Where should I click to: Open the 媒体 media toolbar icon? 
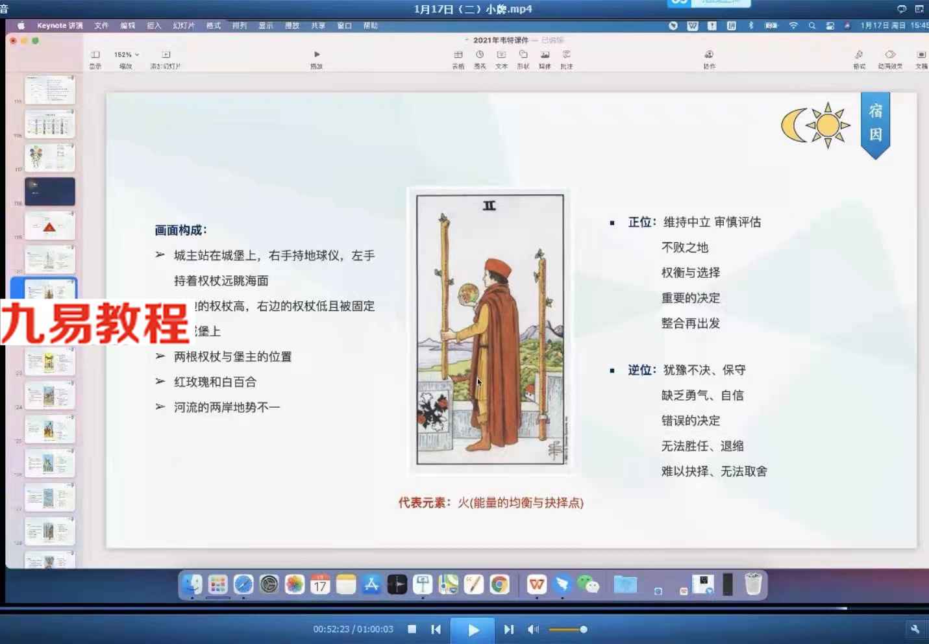545,58
